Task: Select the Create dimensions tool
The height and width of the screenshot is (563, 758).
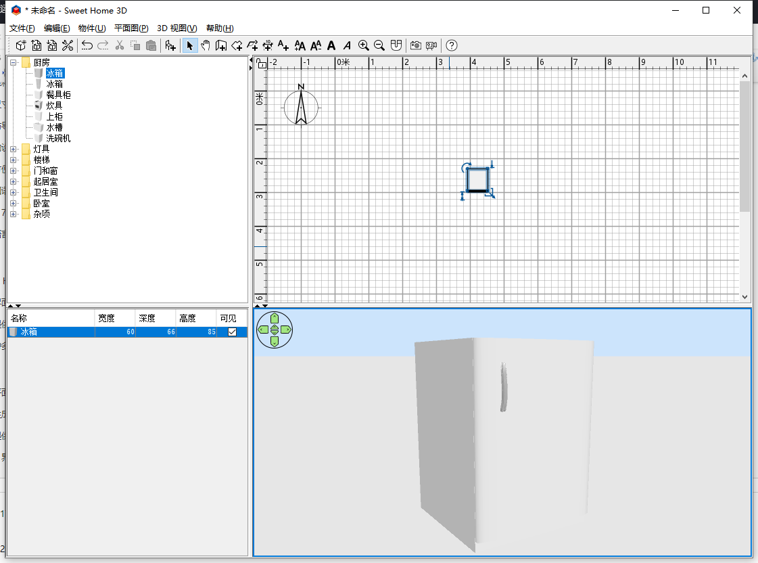Action: [x=268, y=45]
